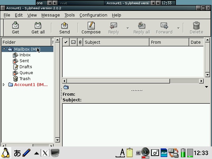
Task: Open the Message menu
Action: point(50,15)
